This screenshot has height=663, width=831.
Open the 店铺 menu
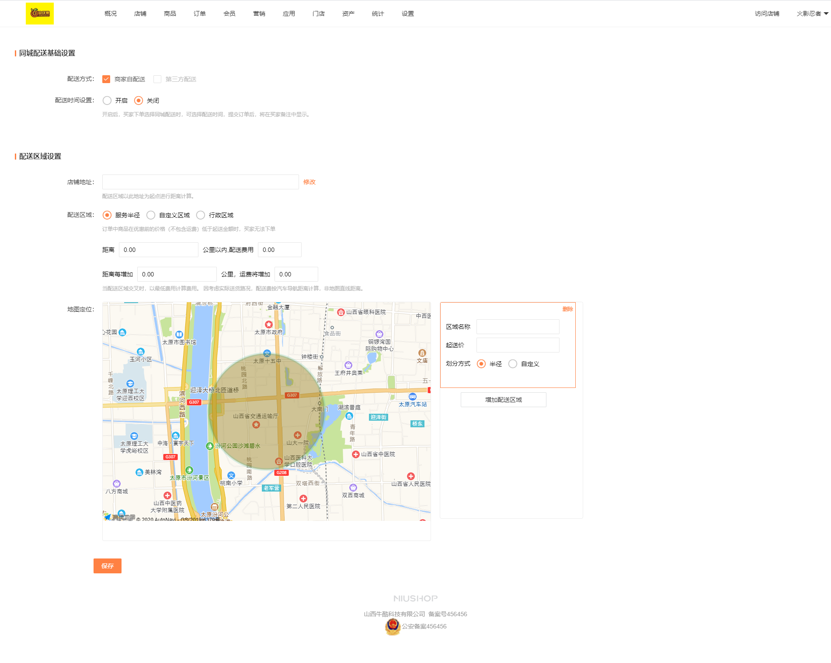pos(140,14)
